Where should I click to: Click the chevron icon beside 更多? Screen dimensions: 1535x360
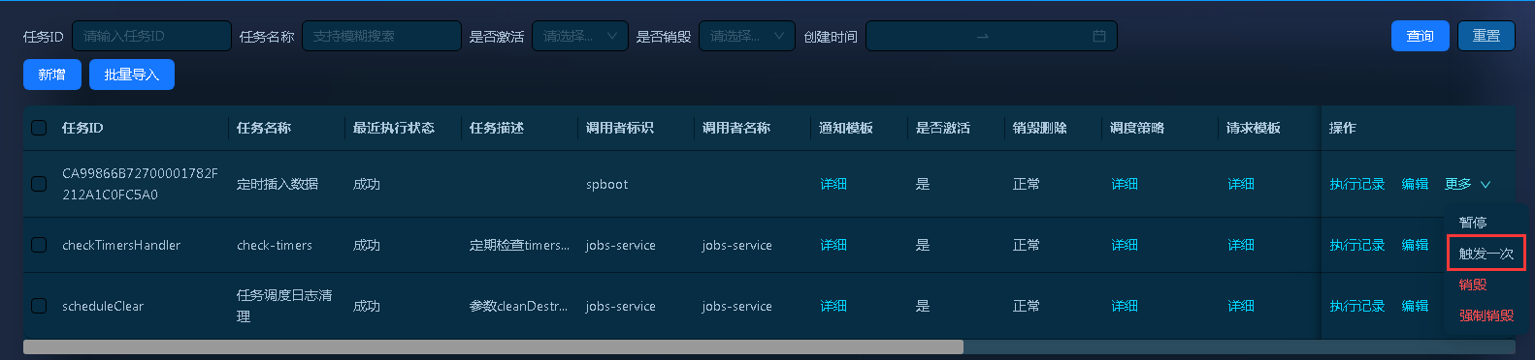pos(1486,184)
